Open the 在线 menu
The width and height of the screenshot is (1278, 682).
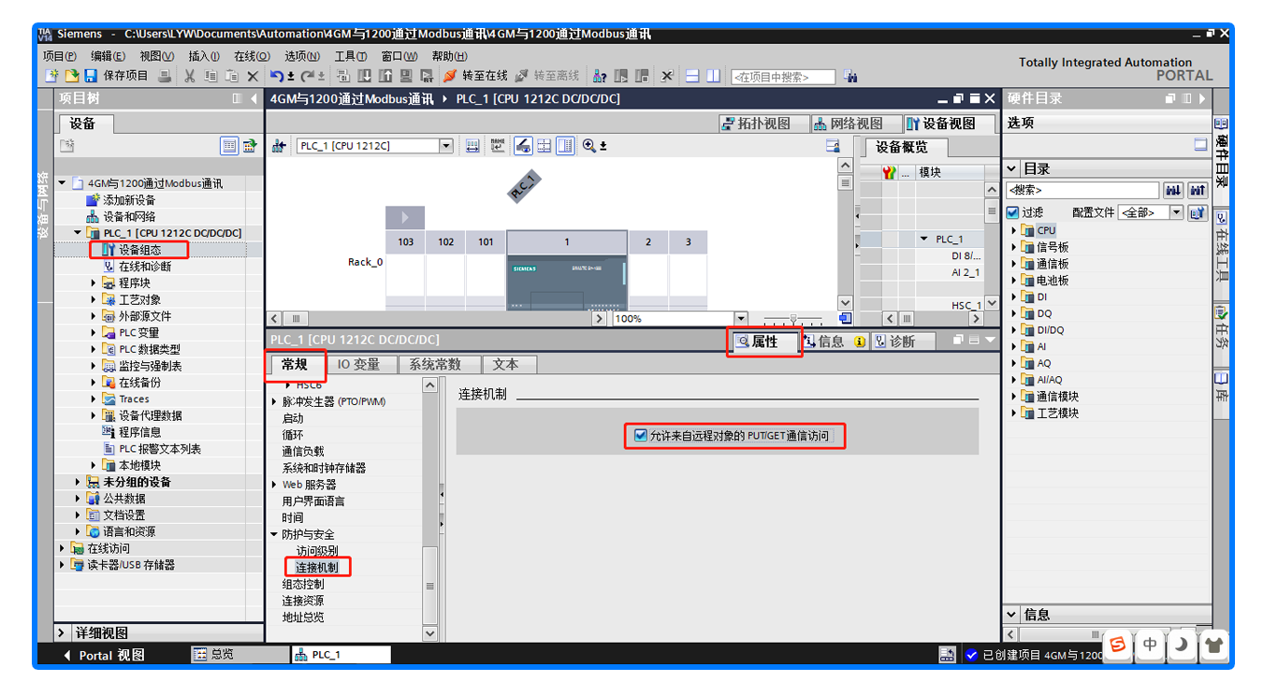tap(252, 56)
